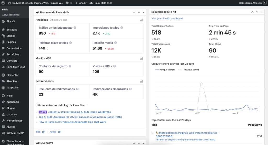
Task: Click the WordPress logo in admin bar
Action: coord(3,3)
